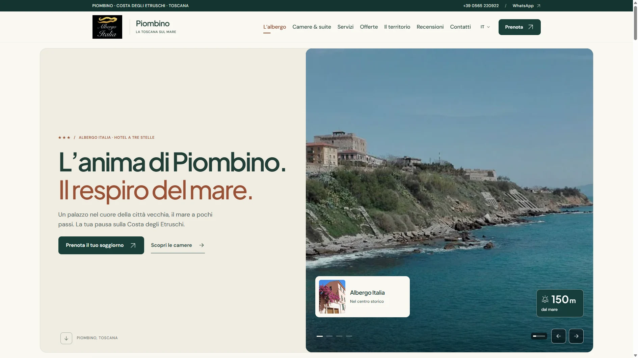Click LA TOSCANA SUL MARE tagline

pos(156,32)
